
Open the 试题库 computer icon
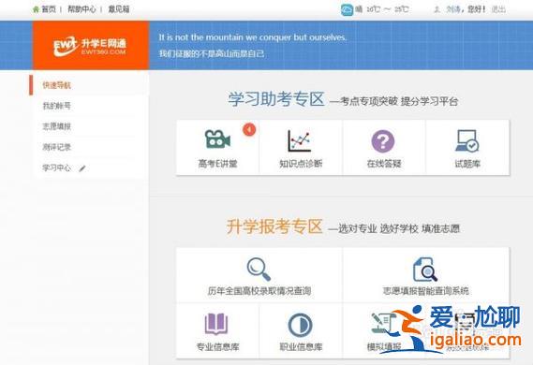point(467,140)
